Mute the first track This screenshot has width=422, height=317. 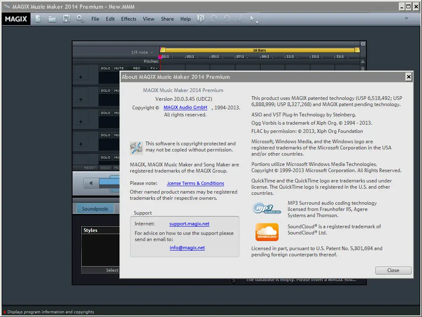(119, 68)
